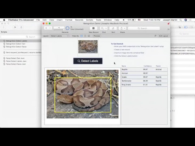195x146 pixels.
Task: Click the Detect Labels button
Action: [88, 61]
